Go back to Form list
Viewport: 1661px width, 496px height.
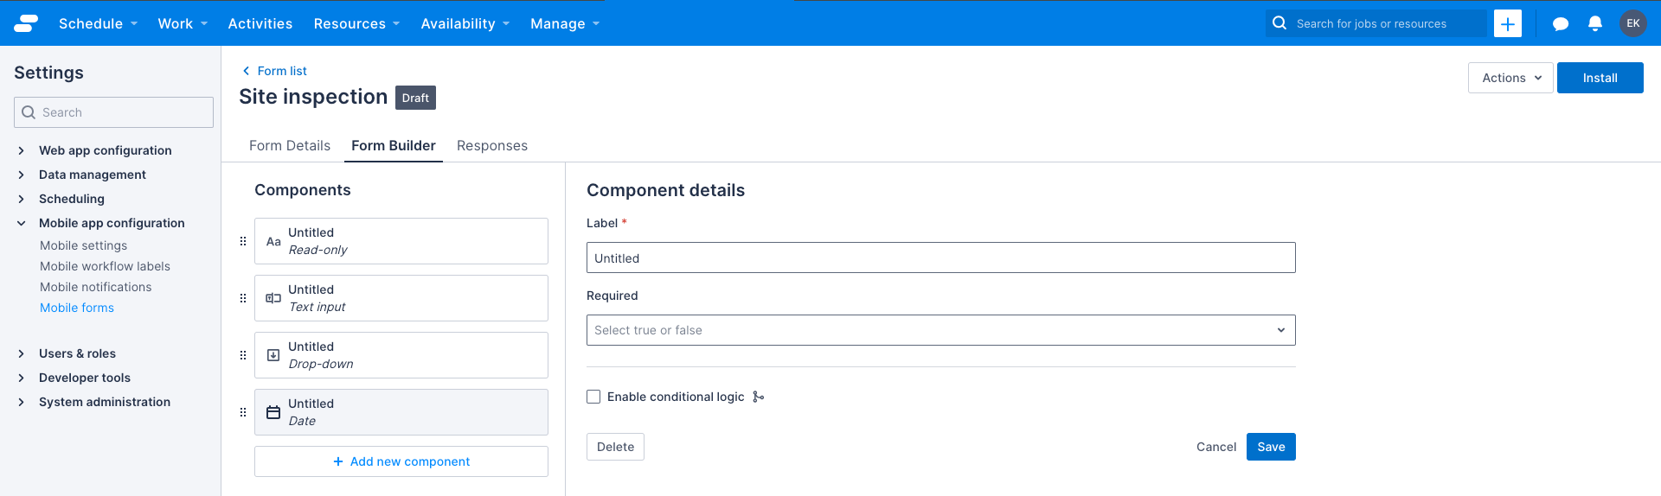[282, 71]
